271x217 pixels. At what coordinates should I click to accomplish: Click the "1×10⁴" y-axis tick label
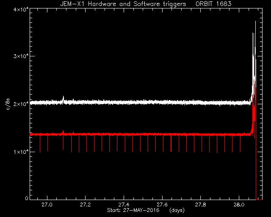point(21,152)
